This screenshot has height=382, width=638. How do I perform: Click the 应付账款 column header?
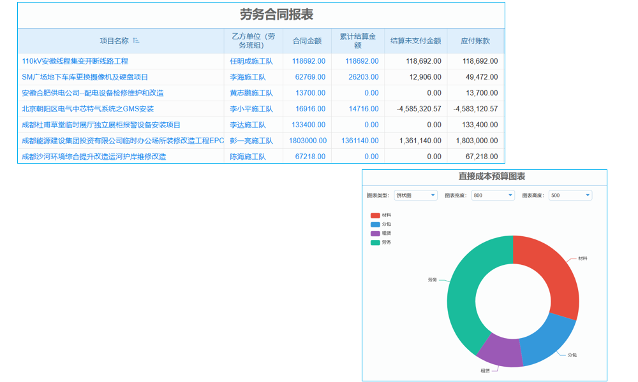click(x=476, y=41)
